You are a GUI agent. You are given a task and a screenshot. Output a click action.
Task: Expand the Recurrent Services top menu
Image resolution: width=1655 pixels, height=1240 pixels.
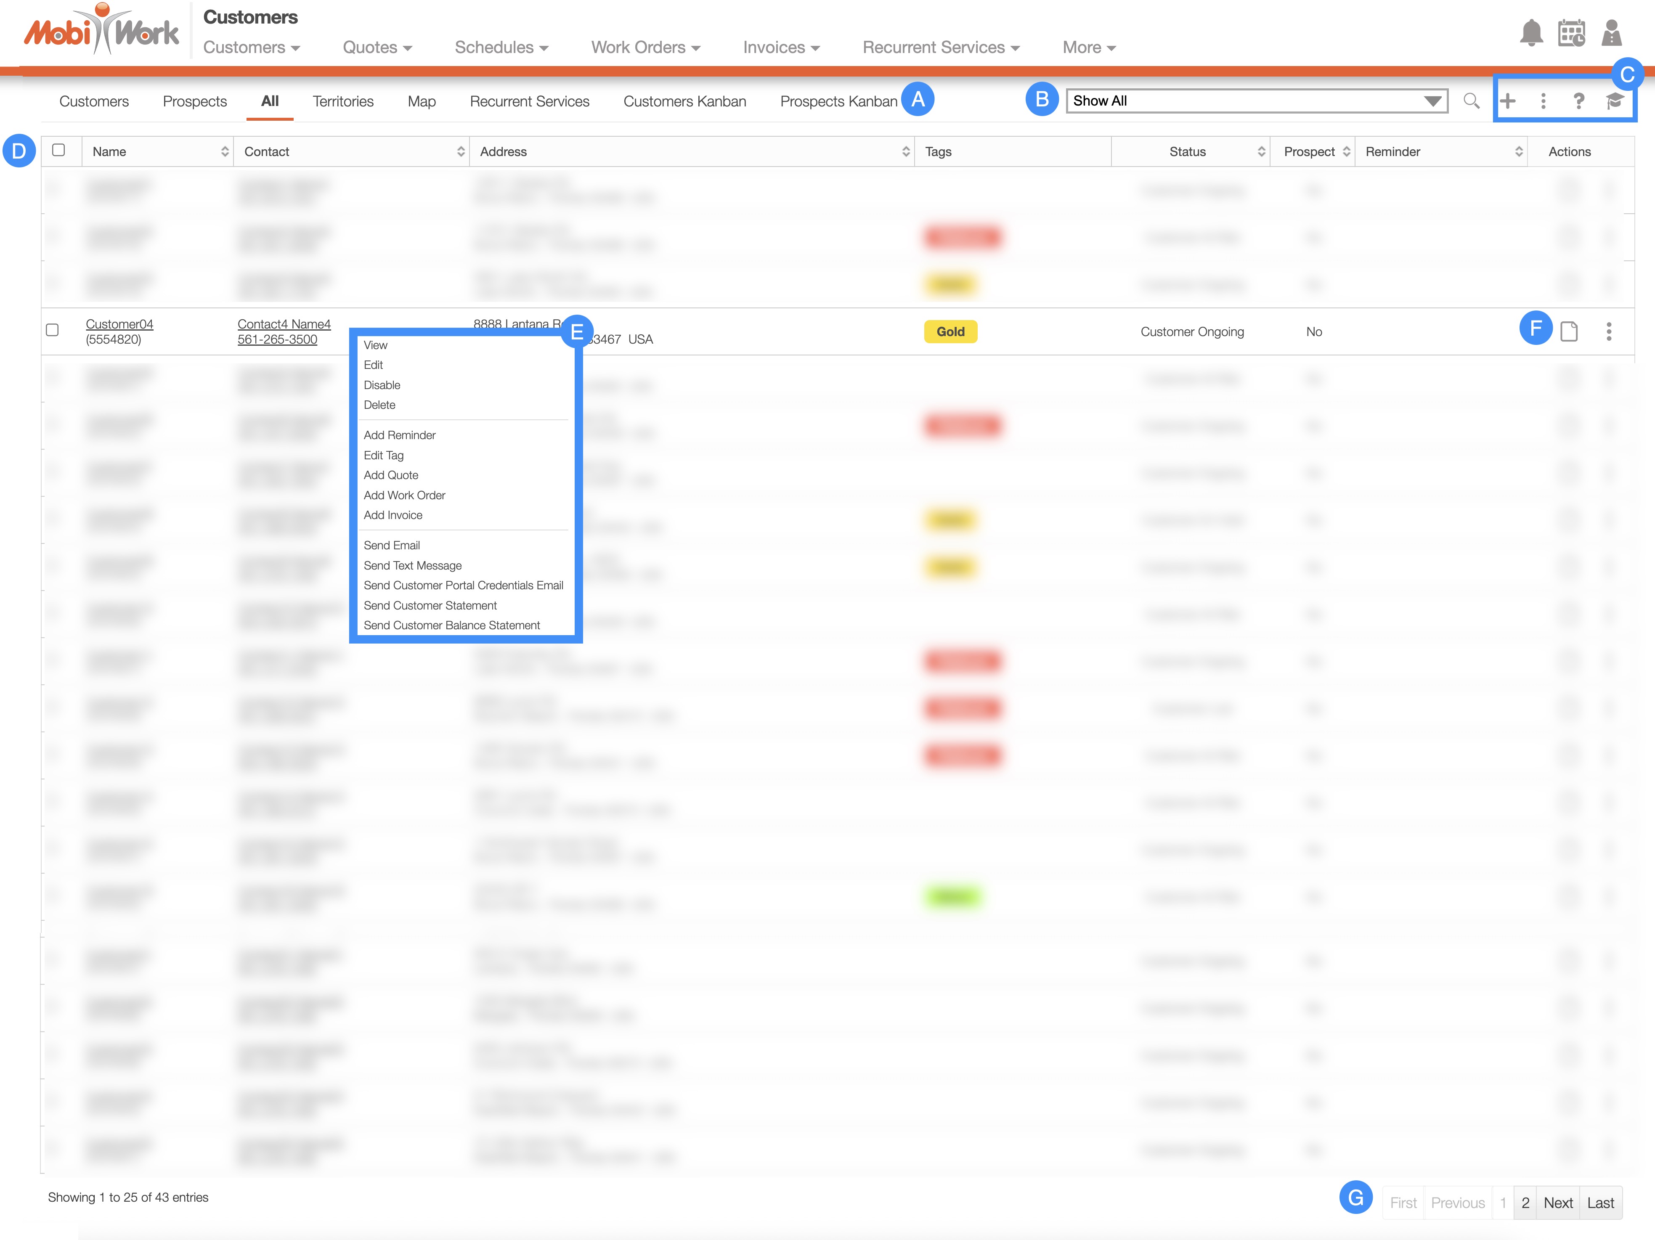(941, 48)
